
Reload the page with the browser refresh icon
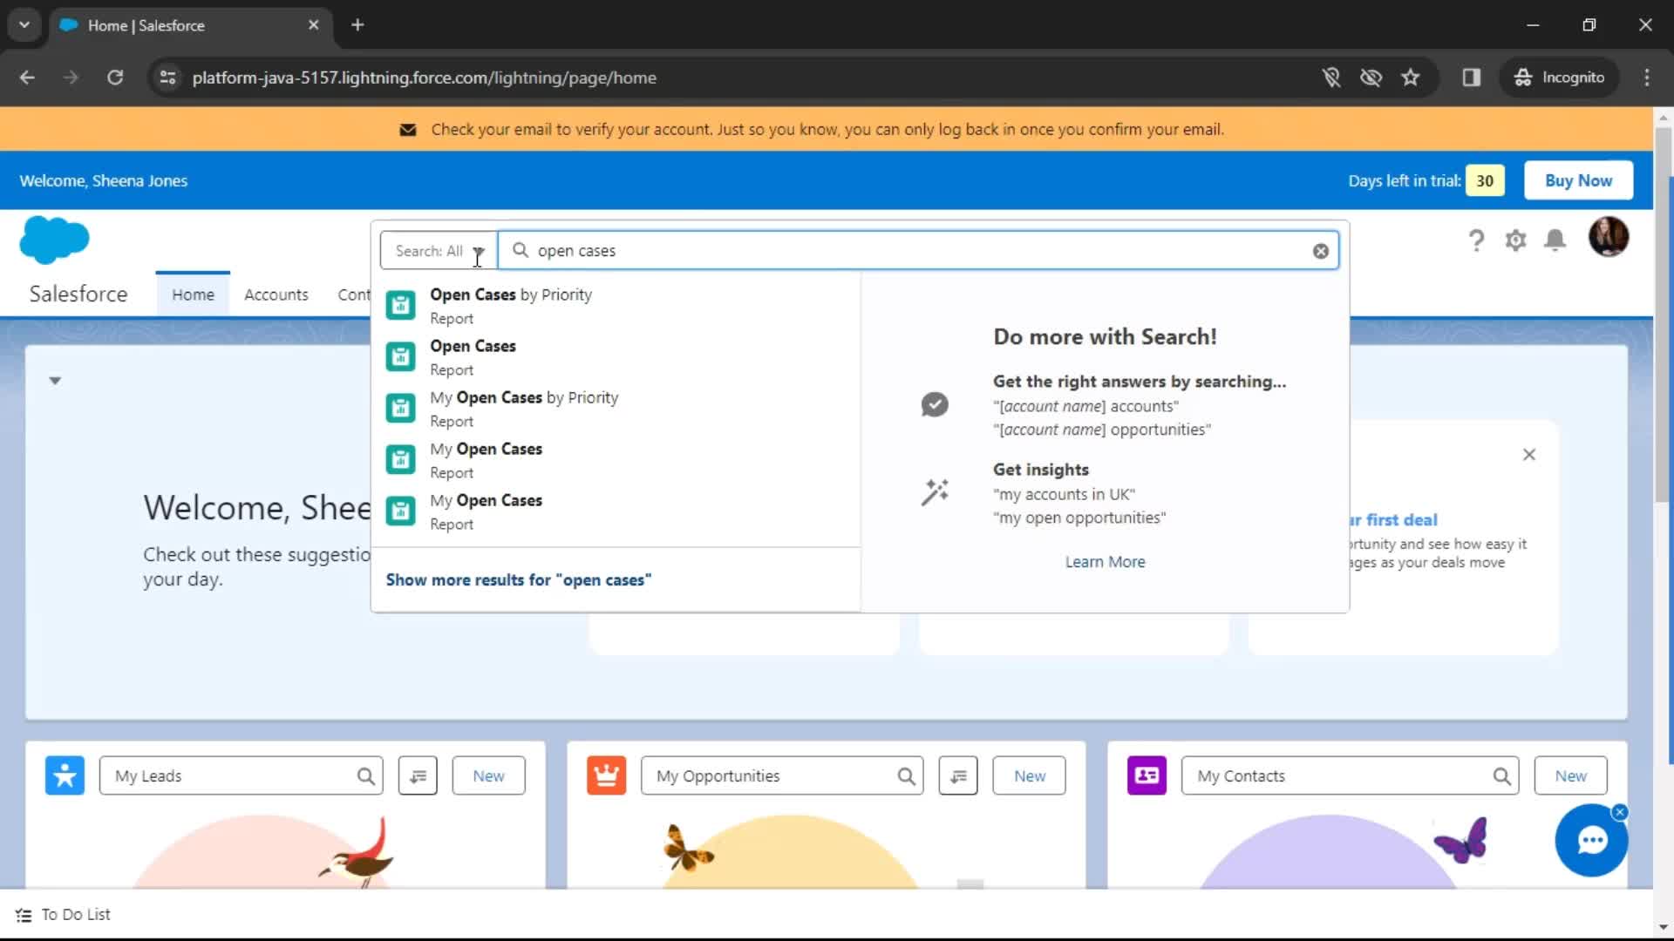[x=115, y=78]
